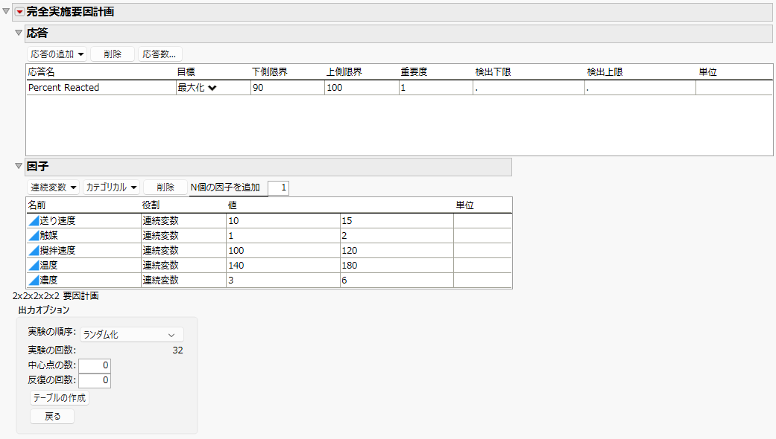This screenshot has height=439, width=776.
Task: Click the blue continuous icon for 温度
Action: coord(33,265)
